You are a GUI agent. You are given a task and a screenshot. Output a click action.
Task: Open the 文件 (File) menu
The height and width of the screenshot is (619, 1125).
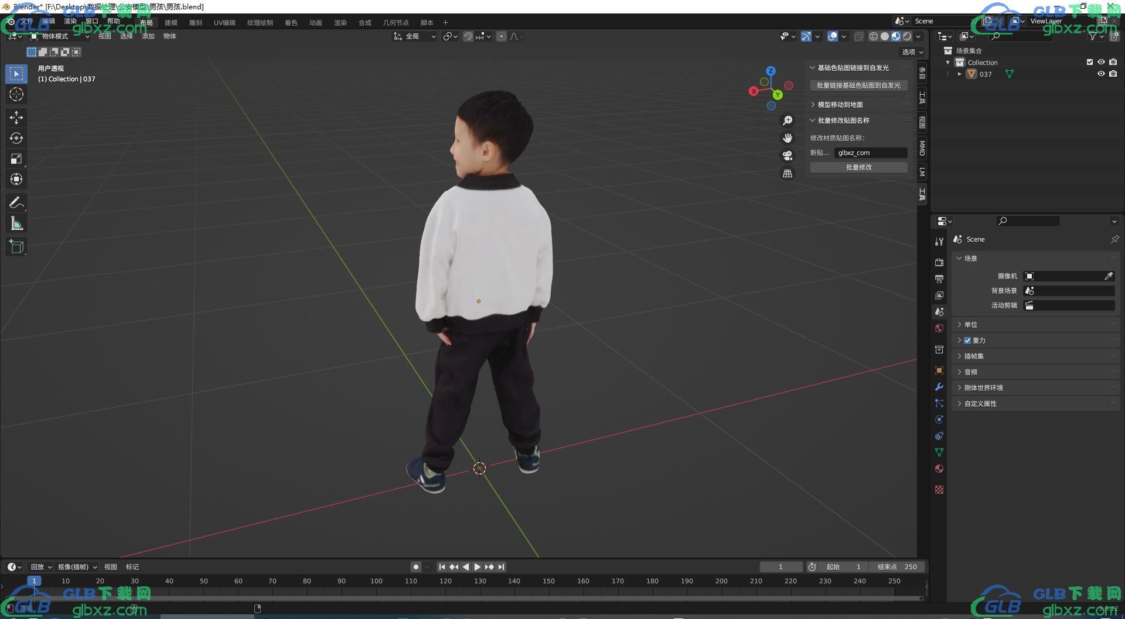click(28, 21)
